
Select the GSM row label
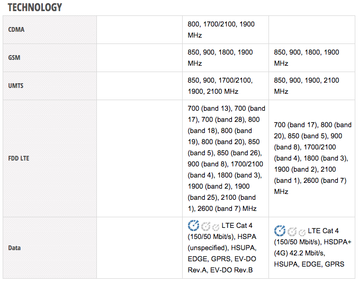click(x=15, y=58)
